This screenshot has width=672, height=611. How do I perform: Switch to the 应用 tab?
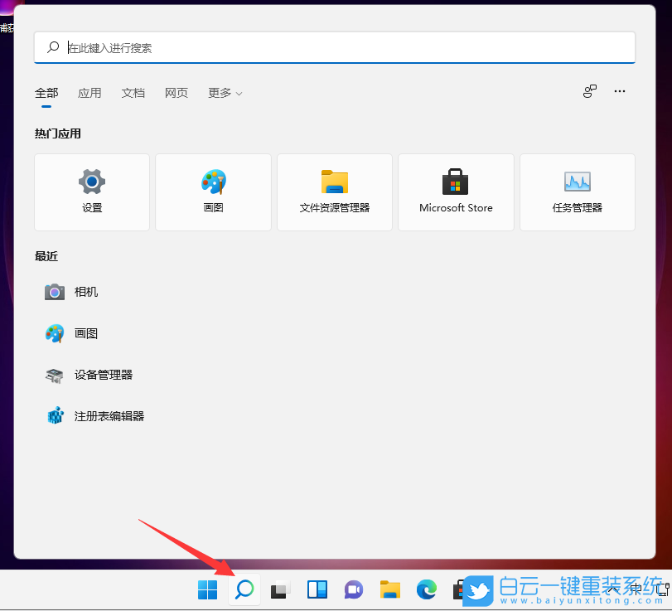(89, 93)
